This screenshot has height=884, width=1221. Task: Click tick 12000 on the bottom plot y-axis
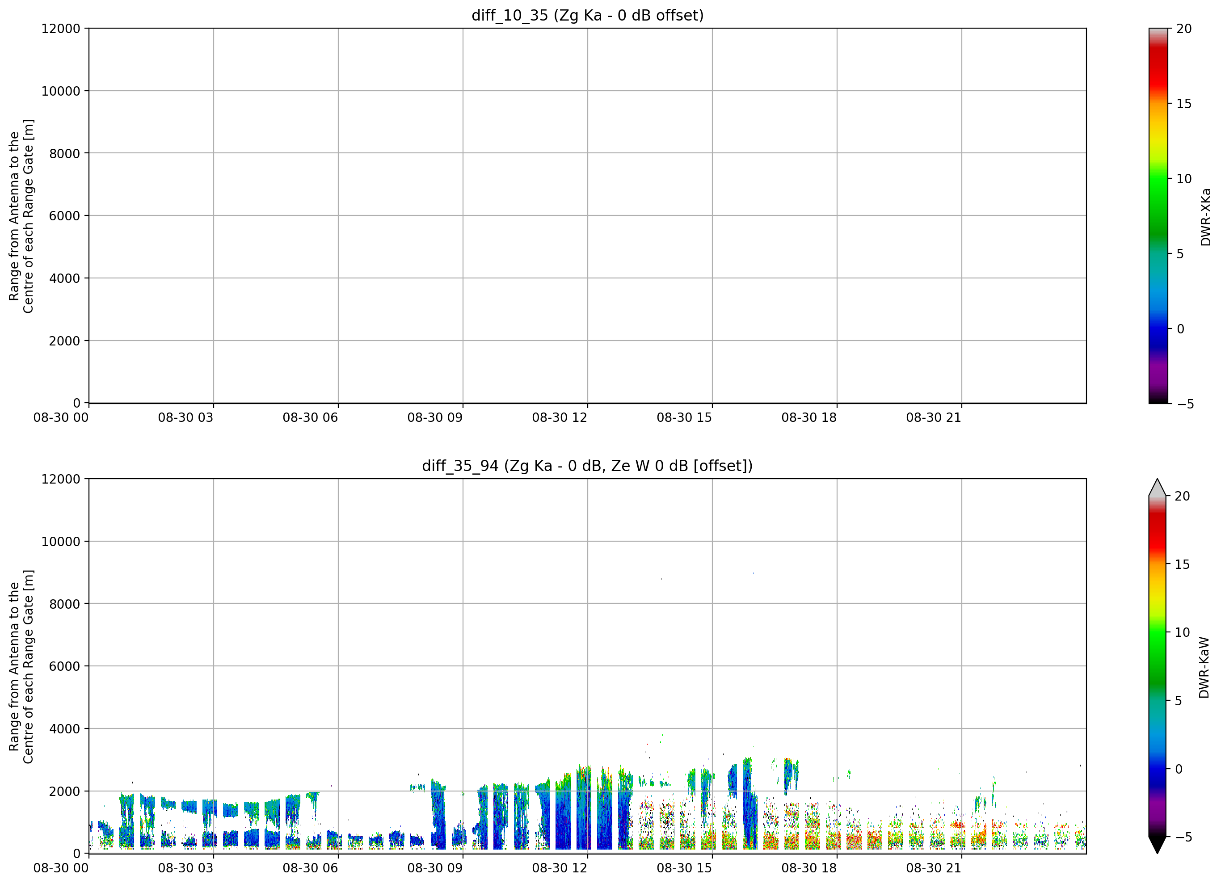tap(61, 479)
